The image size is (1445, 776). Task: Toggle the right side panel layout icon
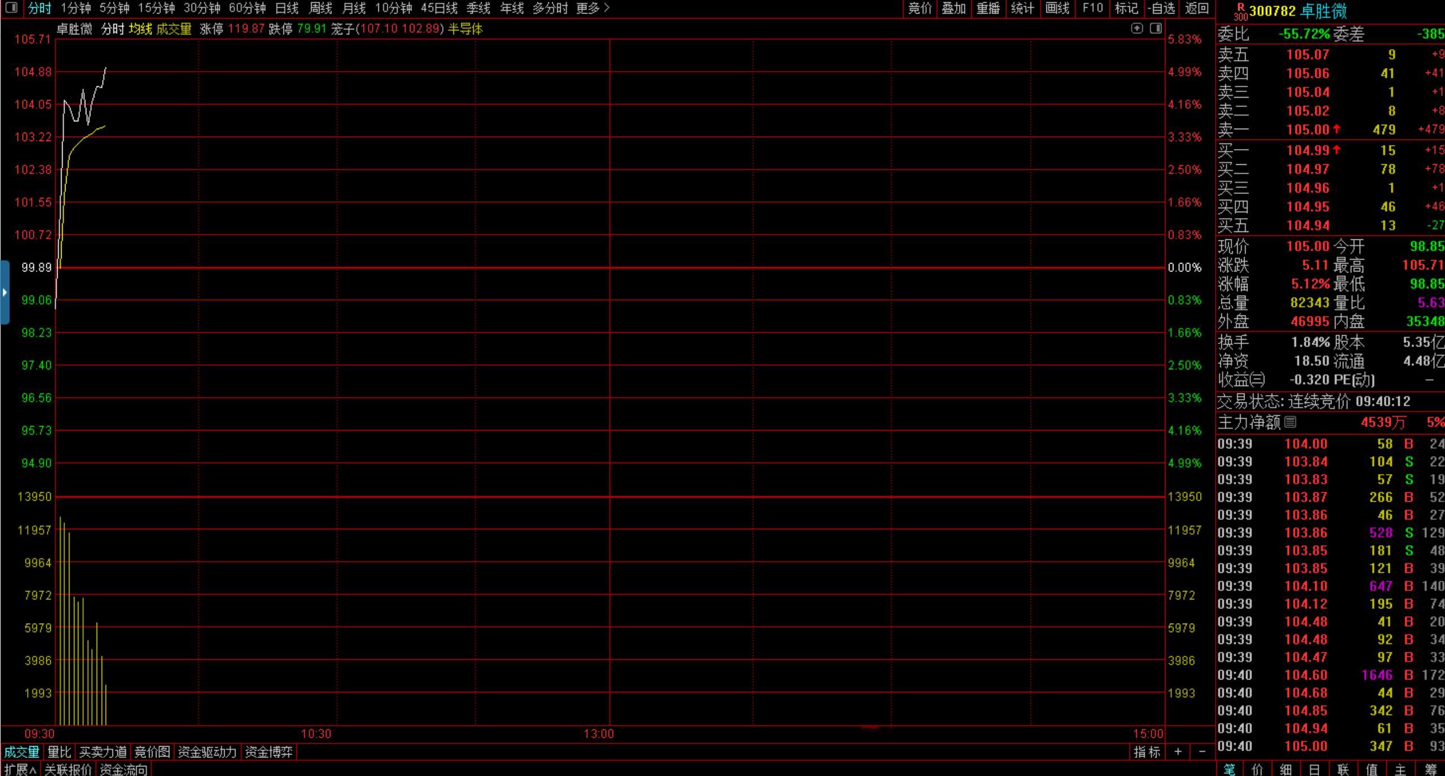[1155, 28]
